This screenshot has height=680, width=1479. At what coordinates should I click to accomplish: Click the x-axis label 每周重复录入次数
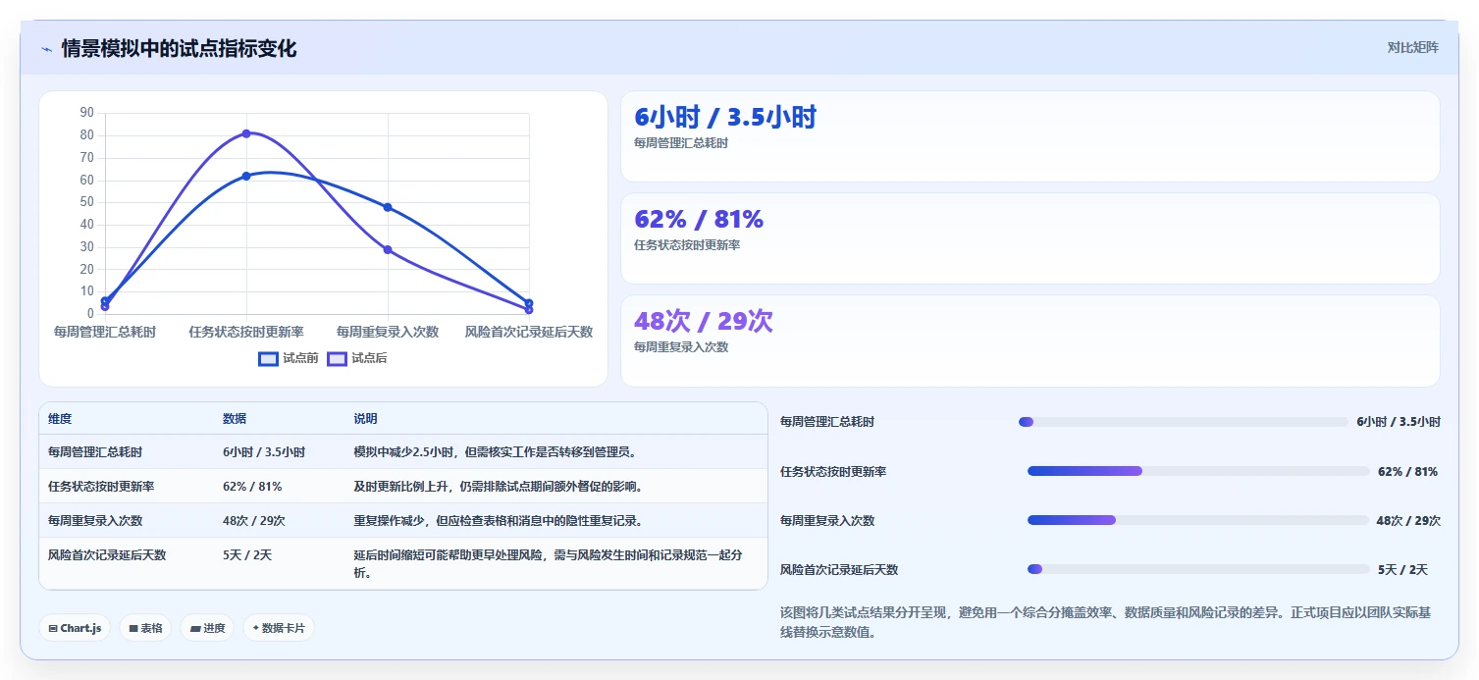click(x=388, y=332)
